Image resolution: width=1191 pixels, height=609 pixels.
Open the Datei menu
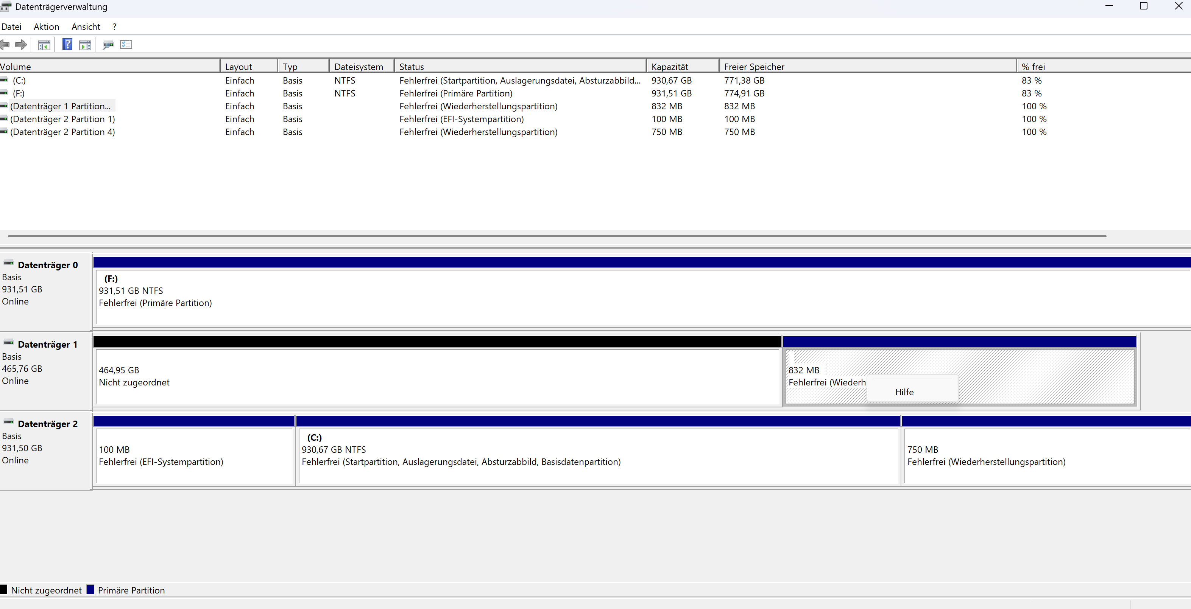pos(11,27)
